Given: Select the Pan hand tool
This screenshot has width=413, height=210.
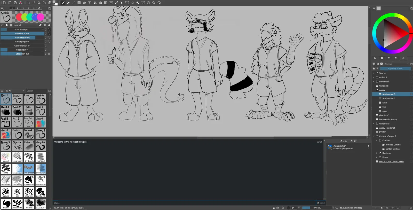Looking at the screenshot, I should click(x=148, y=3).
